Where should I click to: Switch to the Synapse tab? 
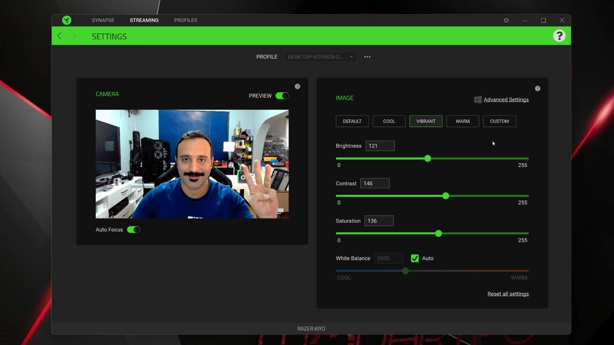tap(103, 20)
